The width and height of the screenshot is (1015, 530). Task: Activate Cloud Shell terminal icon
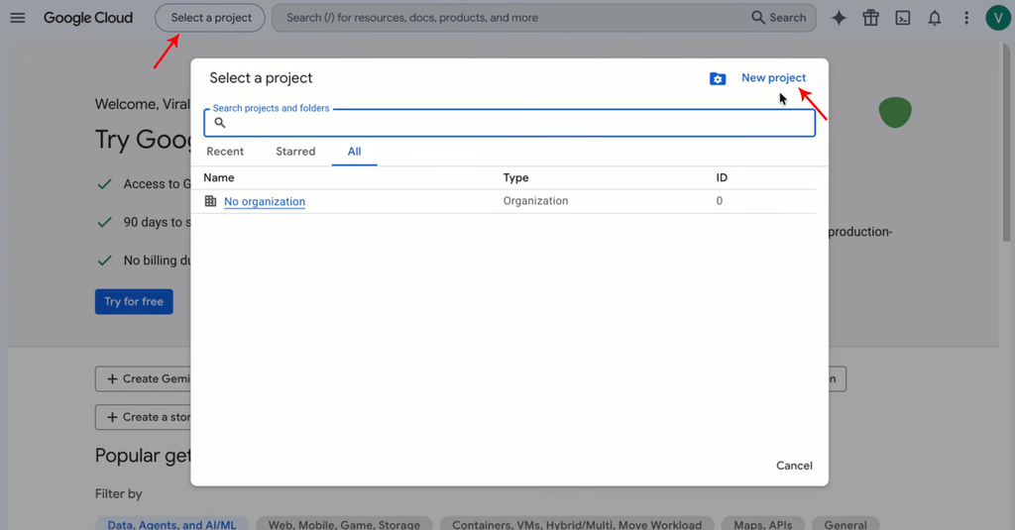[902, 18]
